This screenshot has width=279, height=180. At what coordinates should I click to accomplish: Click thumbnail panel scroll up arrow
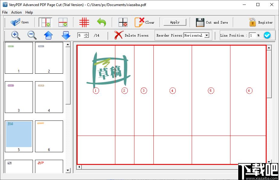point(68,44)
